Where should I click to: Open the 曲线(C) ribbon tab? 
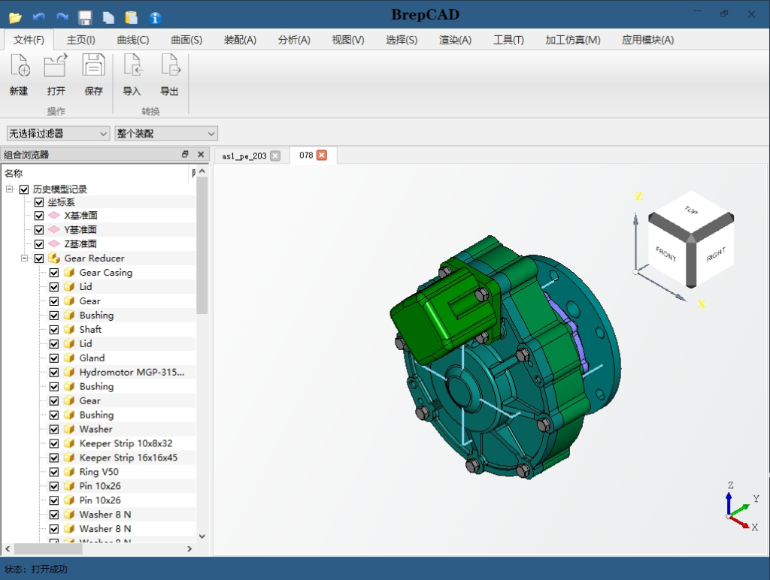click(133, 40)
